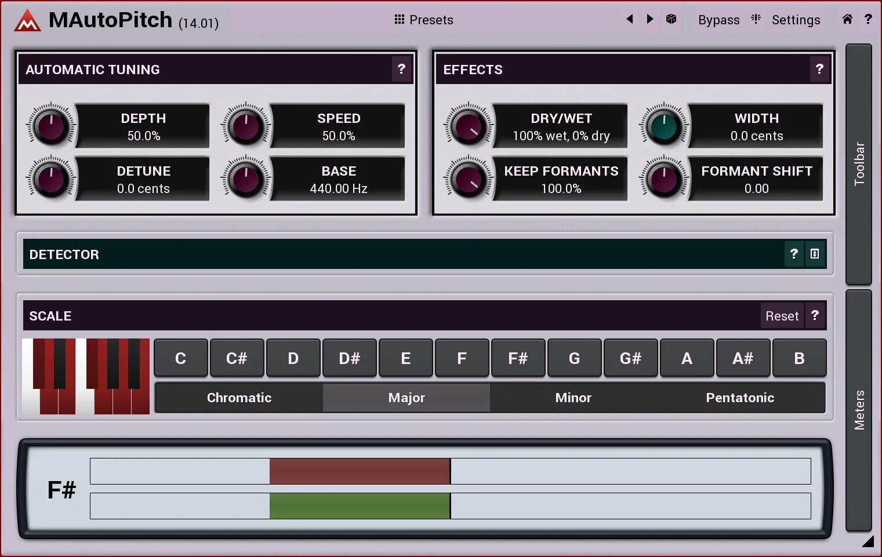Toggle the G note button
The image size is (882, 557).
pyautogui.click(x=574, y=358)
